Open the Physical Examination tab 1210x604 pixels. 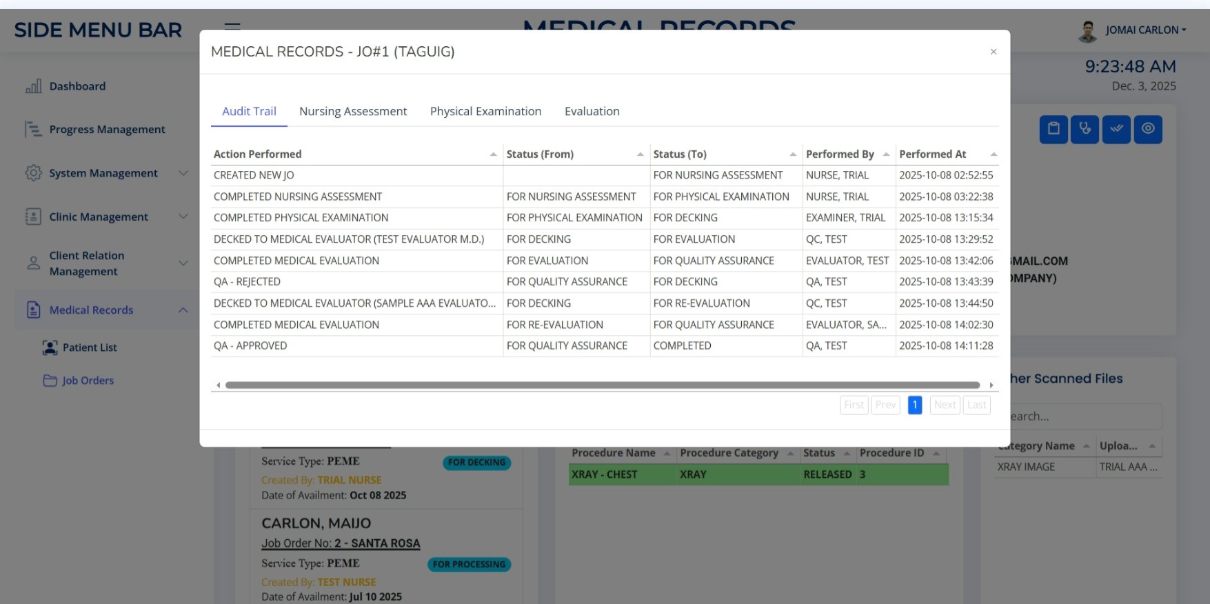(x=485, y=112)
